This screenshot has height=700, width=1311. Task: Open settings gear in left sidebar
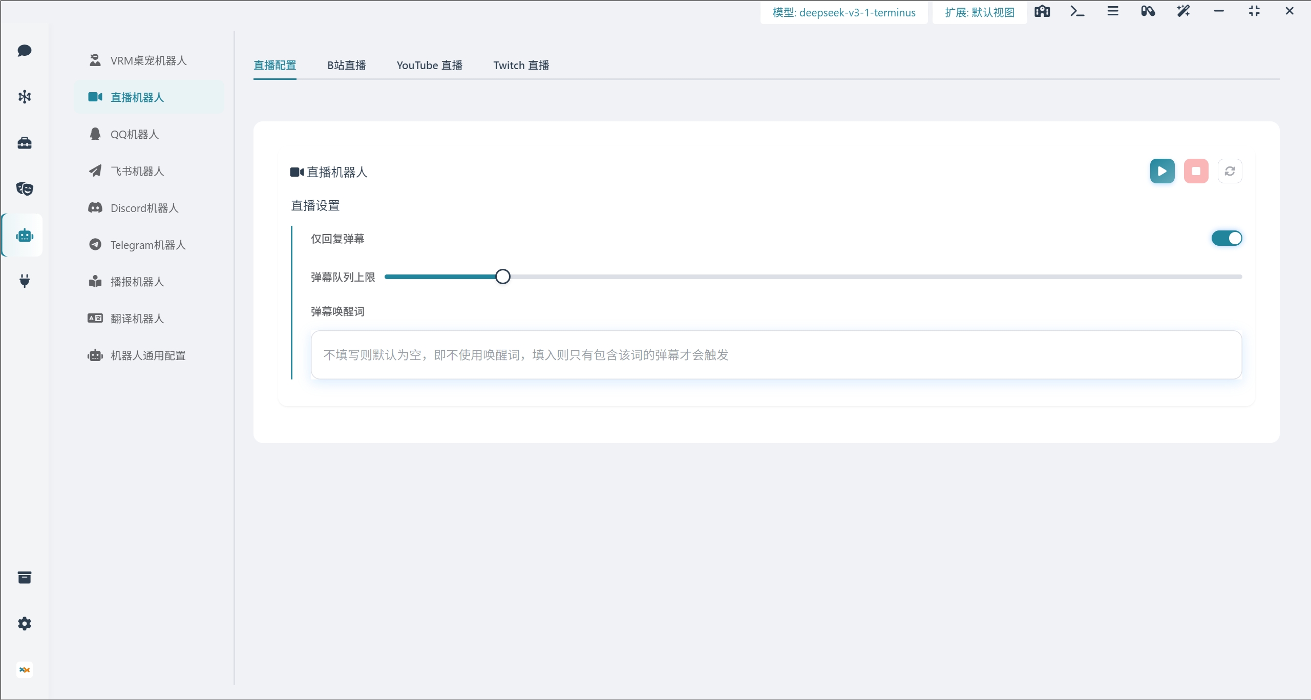[x=24, y=624]
